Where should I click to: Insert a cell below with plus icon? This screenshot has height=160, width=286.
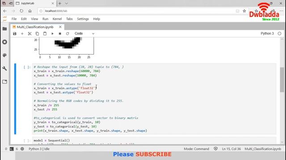point(22,34)
